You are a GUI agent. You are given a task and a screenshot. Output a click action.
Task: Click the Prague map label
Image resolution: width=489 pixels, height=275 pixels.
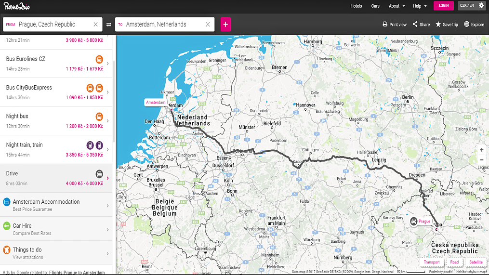point(424,222)
